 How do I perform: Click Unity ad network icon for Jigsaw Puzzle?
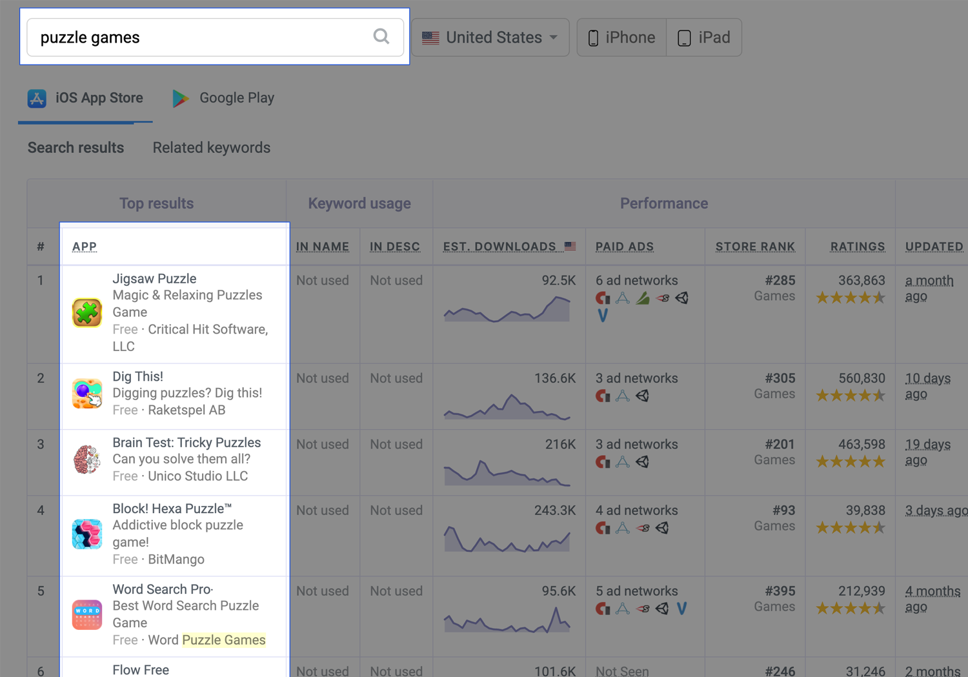[682, 298]
